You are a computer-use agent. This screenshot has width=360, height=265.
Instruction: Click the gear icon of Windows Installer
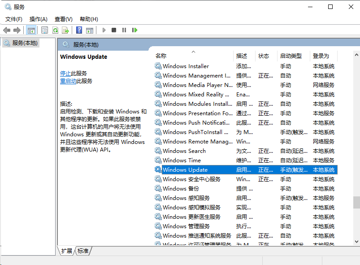point(158,66)
